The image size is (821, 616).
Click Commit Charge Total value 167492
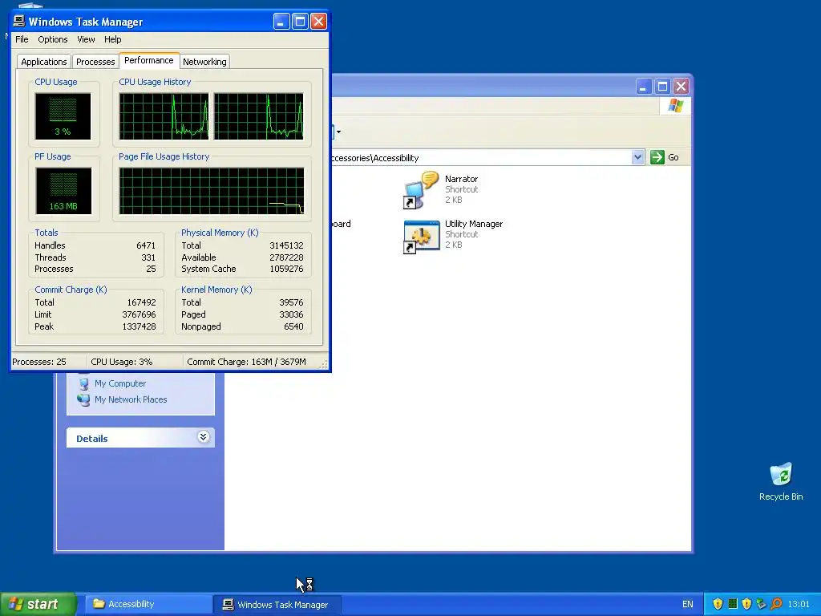pyautogui.click(x=141, y=302)
